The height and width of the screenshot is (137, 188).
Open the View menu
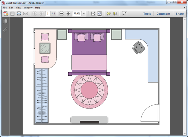[18, 8]
